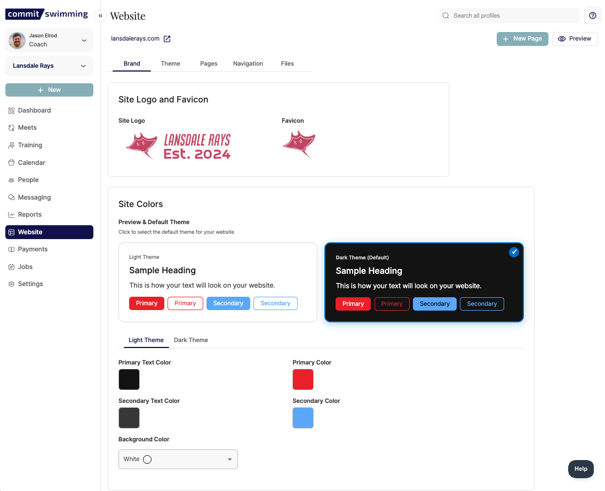Viewport: 605px width, 491px height.
Task: Switch to the Theme tab
Action: click(x=170, y=64)
